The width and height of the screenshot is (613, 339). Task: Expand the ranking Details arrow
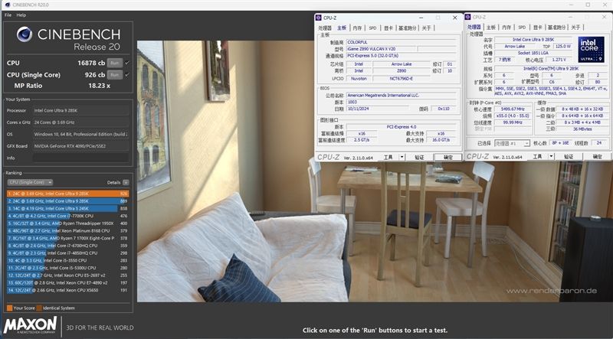(x=126, y=182)
